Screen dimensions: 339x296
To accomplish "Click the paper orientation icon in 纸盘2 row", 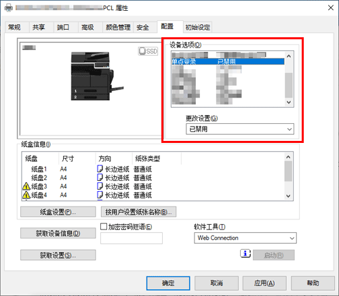I will coord(100,177).
